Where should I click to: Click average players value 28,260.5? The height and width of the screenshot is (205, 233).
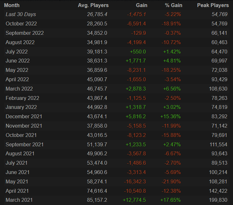97,24
